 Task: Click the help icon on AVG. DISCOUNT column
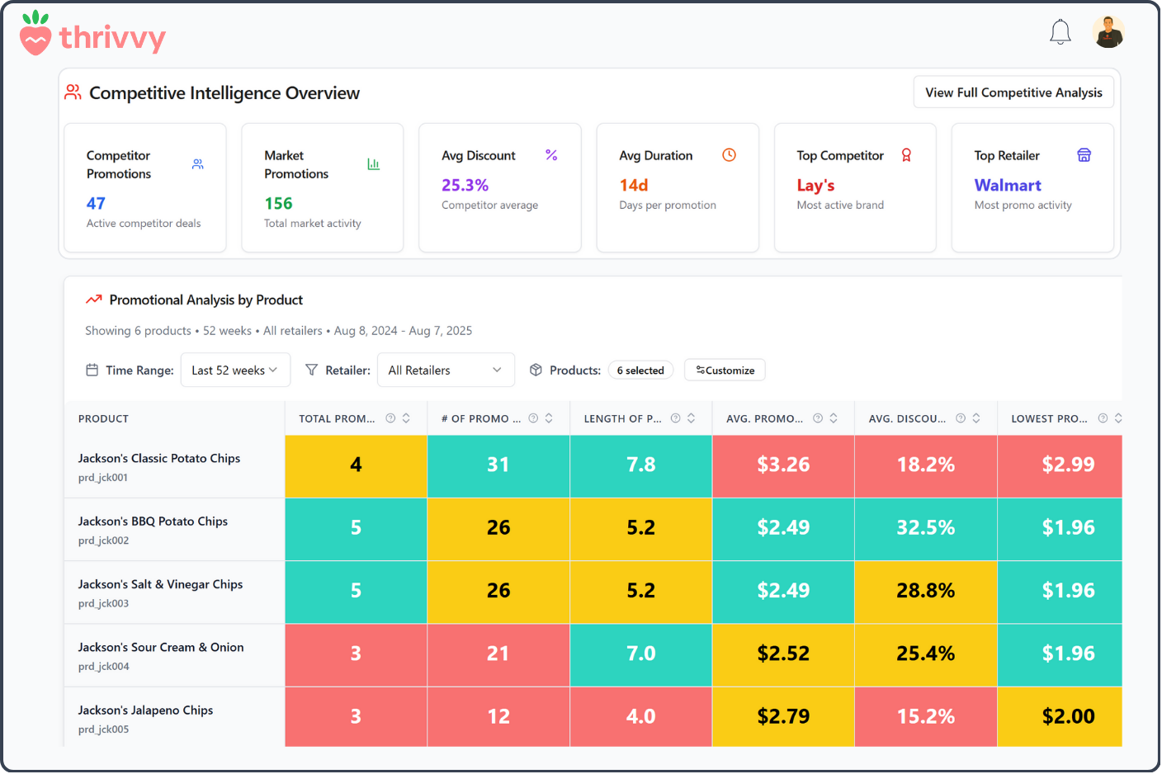[960, 418]
